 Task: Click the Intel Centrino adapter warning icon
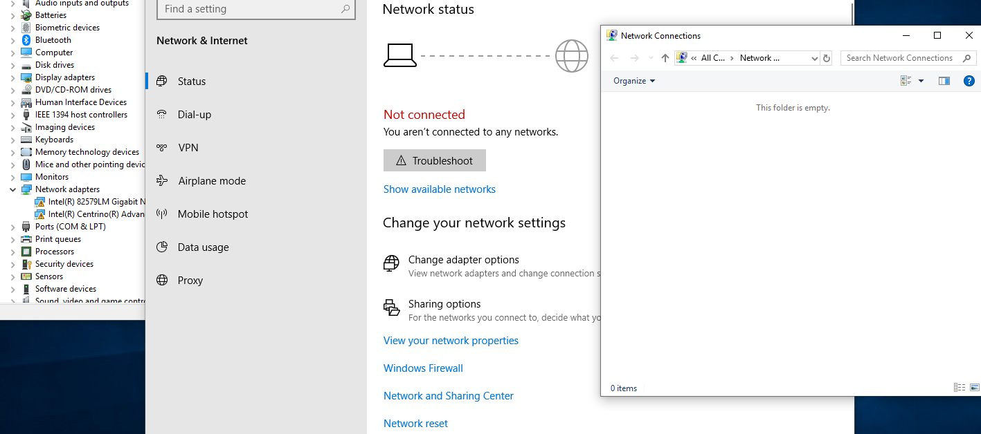39,214
